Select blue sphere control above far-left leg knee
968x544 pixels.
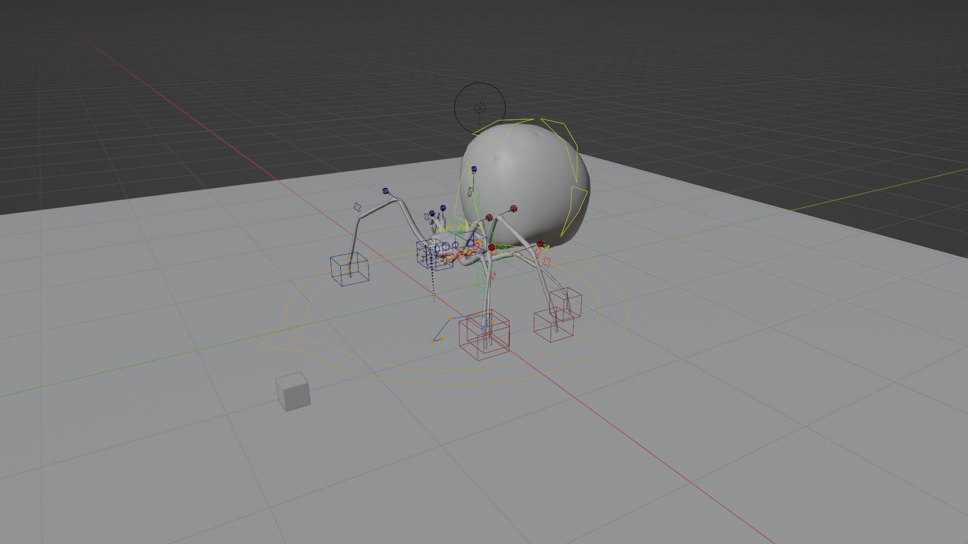point(386,191)
